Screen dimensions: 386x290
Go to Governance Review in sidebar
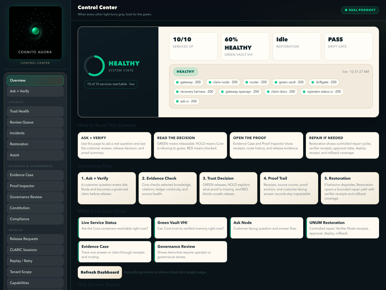[35, 197]
